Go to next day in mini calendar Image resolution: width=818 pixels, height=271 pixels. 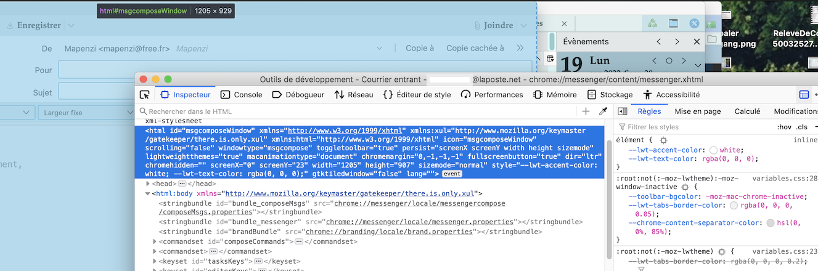684,61
